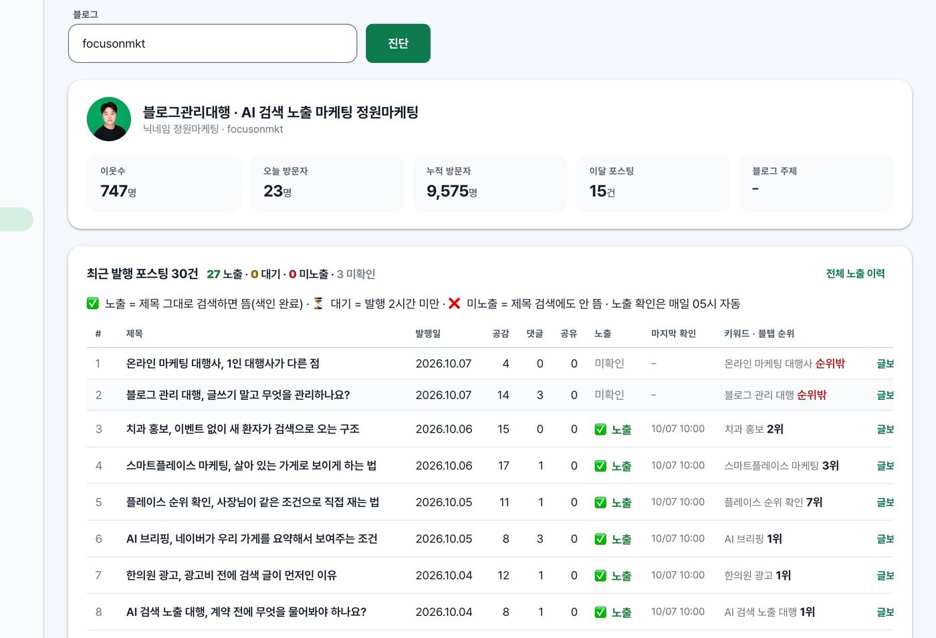The height and width of the screenshot is (638, 936).
Task: Click the 제목 column header
Action: tap(134, 334)
